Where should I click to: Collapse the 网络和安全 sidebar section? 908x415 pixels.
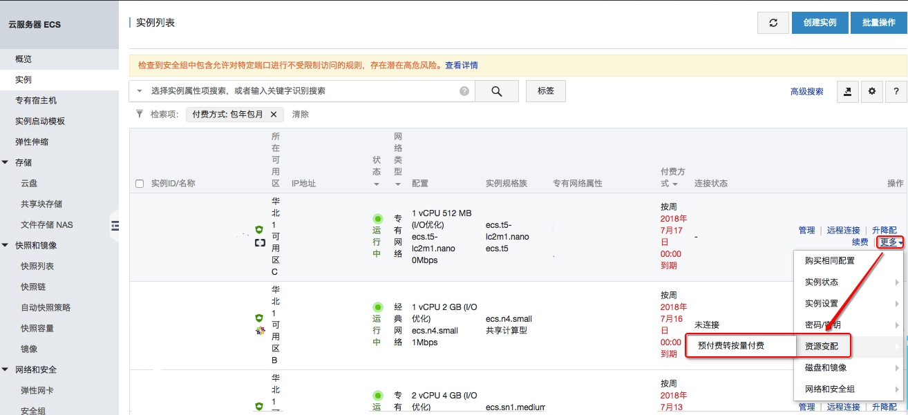tap(6, 369)
